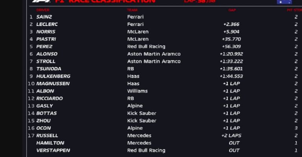Click Red Bull Racing team for PEREZ
The height and width of the screenshot is (157, 302).
146,46
